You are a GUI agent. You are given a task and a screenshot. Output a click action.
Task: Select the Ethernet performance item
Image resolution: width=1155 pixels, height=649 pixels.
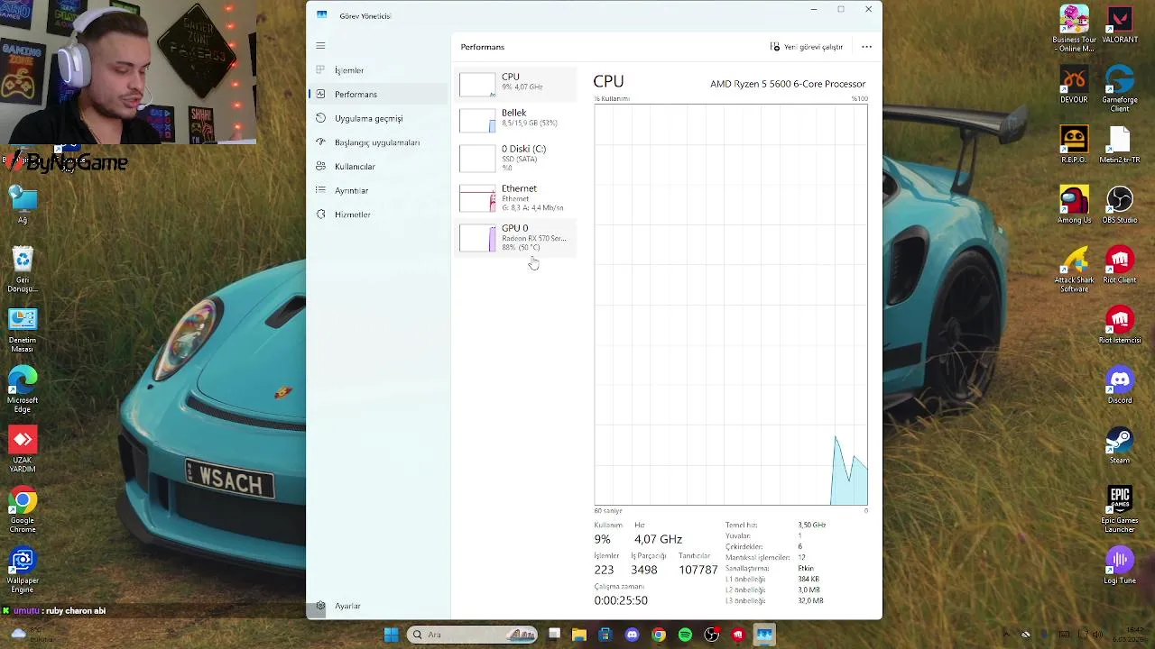click(x=515, y=198)
